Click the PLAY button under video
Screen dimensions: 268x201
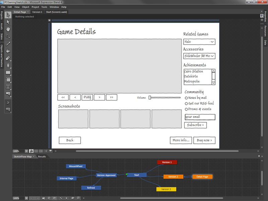click(87, 97)
